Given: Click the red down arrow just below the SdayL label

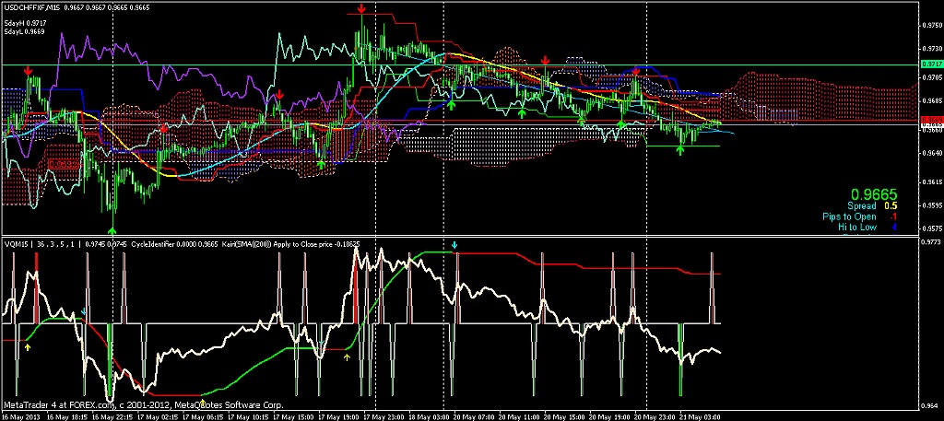Looking at the screenshot, I should pos(29,72).
